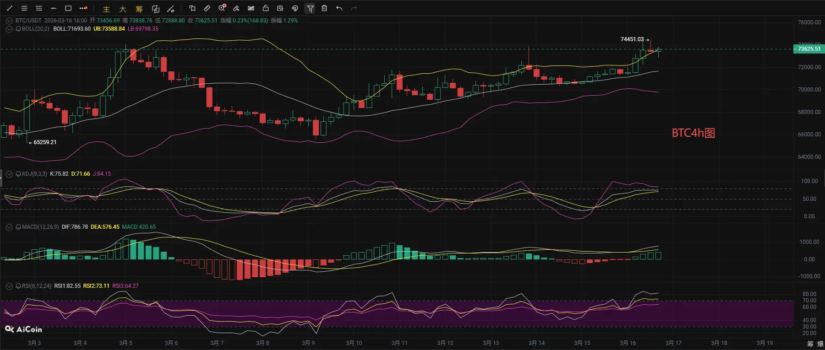Click the red BTC4h图 annotation text
Viewport: 825px width, 350px height.
point(693,133)
